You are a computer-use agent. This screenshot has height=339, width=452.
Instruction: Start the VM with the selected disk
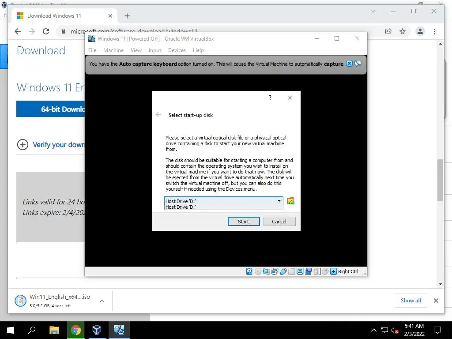pos(244,222)
